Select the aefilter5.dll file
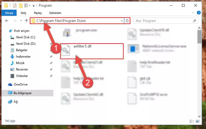Viewport: 206px width, 129px height. pos(92,51)
